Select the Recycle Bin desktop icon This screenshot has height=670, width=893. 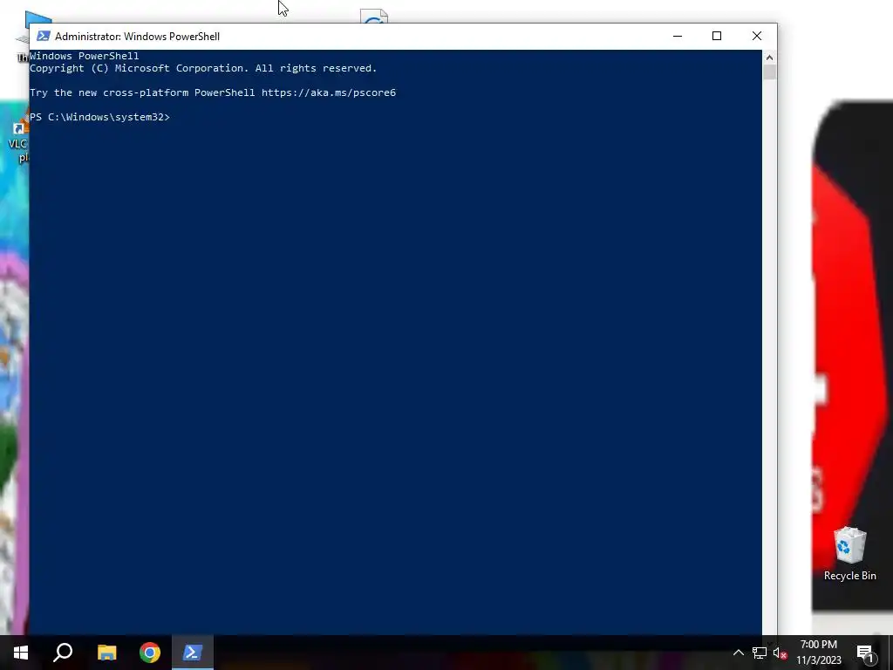coord(849,554)
